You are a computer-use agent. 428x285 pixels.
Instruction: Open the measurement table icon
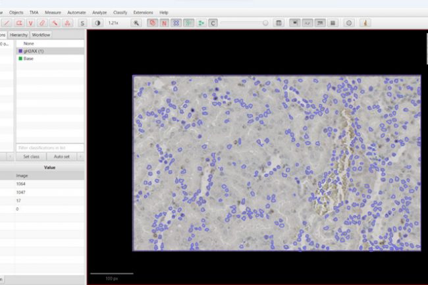[x=279, y=23]
